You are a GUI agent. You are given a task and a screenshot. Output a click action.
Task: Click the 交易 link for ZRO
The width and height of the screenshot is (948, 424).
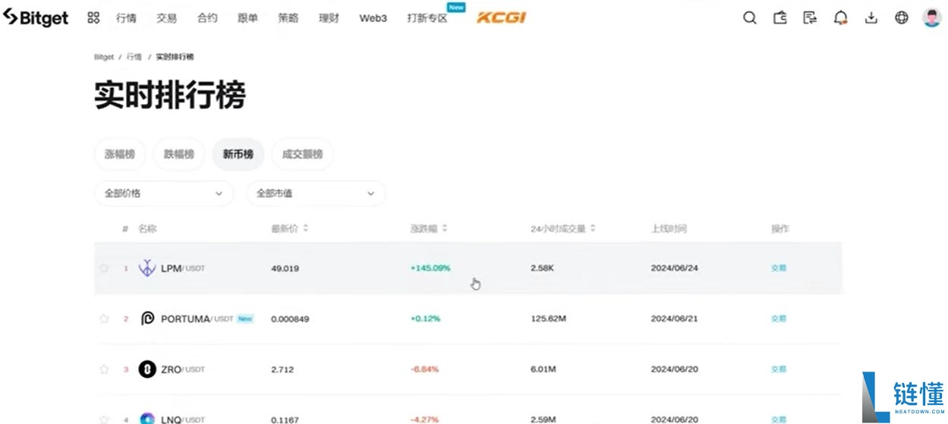click(779, 369)
